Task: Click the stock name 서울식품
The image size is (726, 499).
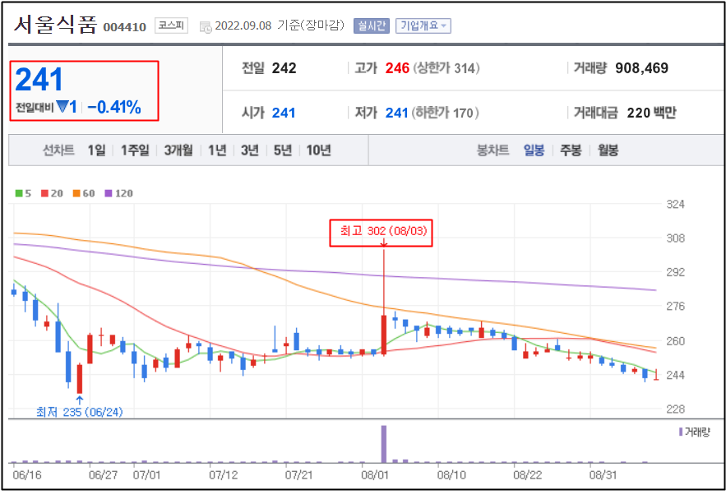Action: [55, 24]
